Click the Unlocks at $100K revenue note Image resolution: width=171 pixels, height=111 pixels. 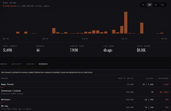tap(12, 94)
